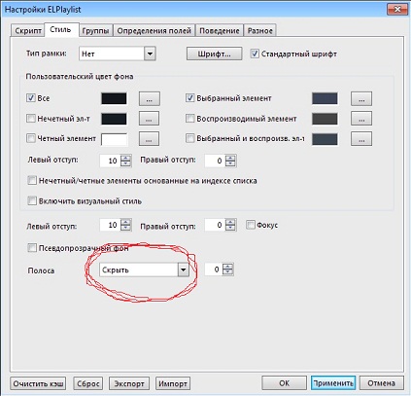
Task: Click the Очистить кэш button
Action: pyautogui.click(x=38, y=383)
